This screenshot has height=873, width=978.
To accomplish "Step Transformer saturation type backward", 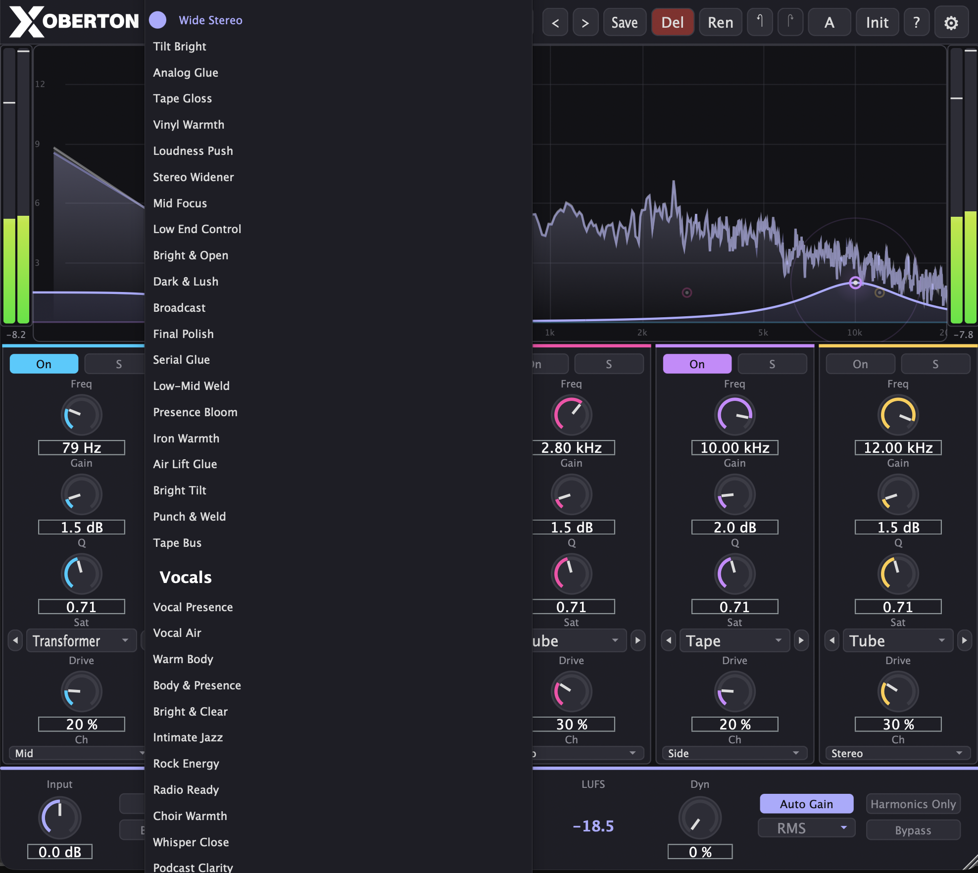I will point(15,640).
